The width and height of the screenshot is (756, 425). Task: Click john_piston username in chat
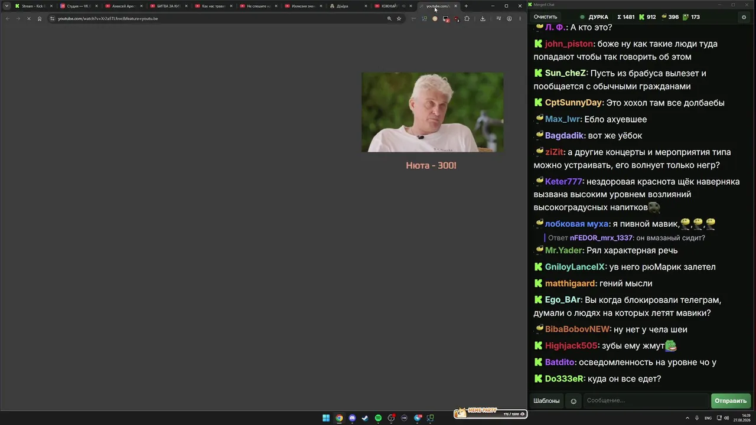(x=569, y=44)
